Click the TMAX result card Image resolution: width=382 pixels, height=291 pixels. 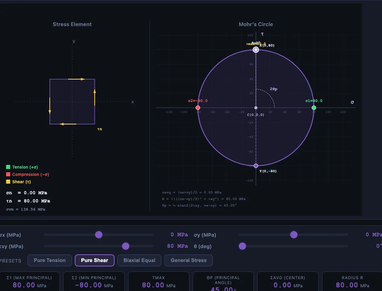click(159, 281)
